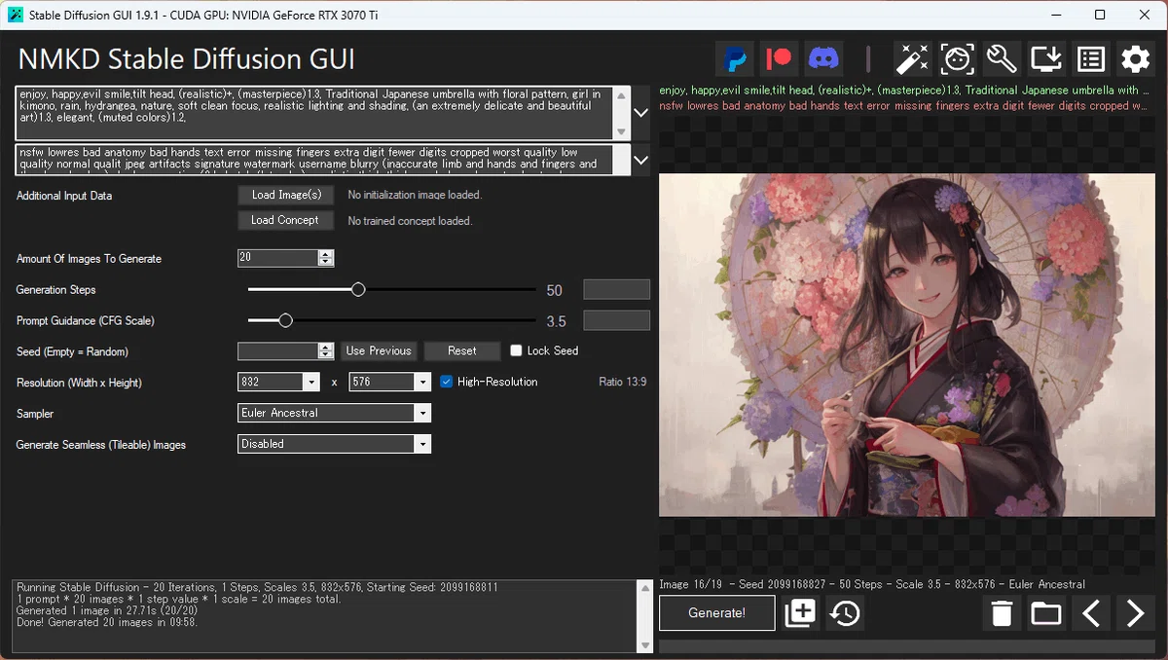Start generation with the Generate! button

click(717, 613)
